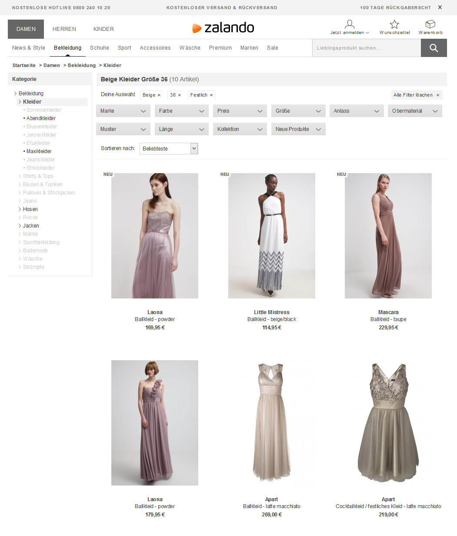
Task: Click the magnifying glass search button
Action: pos(434,48)
